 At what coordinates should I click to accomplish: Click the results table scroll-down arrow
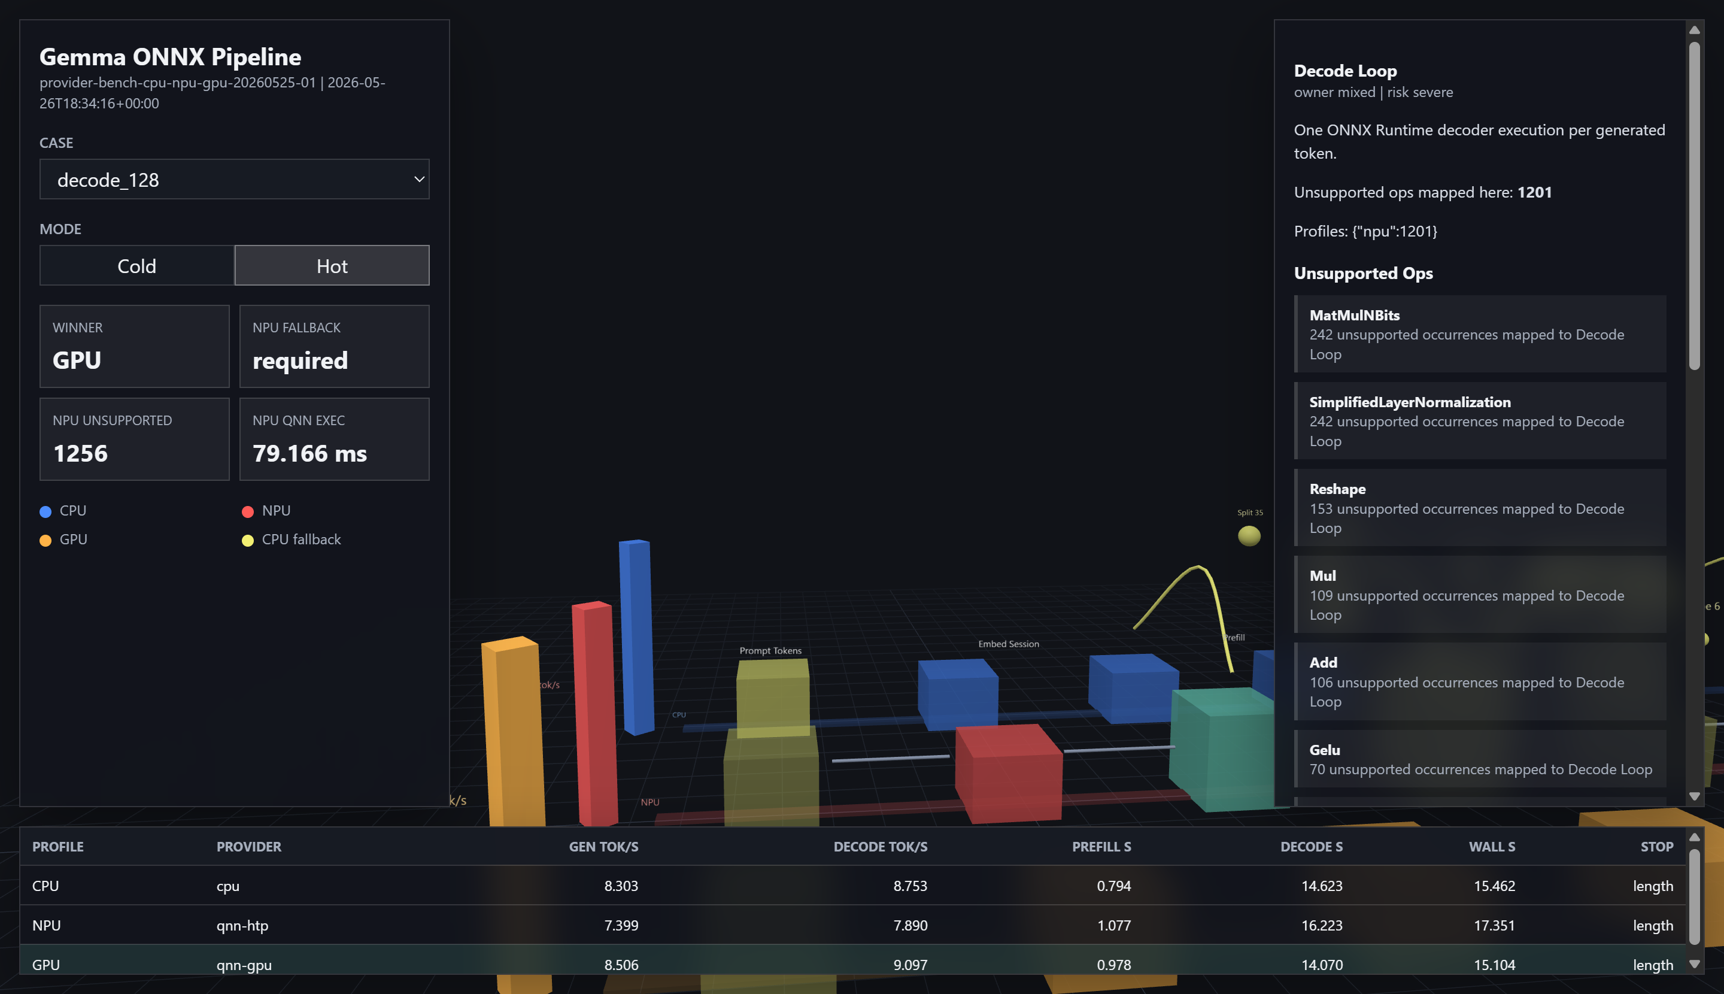(x=1694, y=964)
